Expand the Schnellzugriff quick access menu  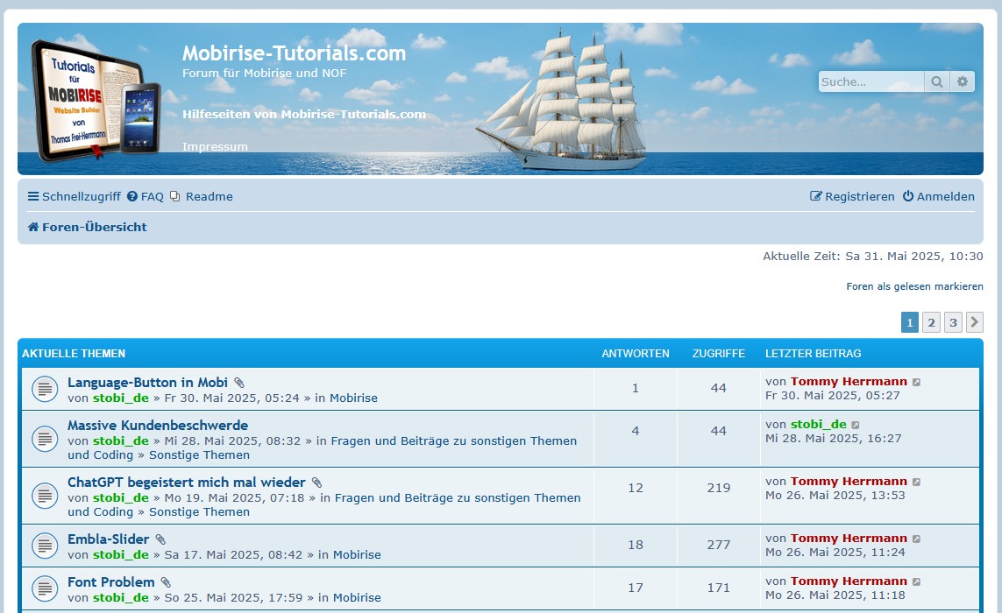(74, 197)
